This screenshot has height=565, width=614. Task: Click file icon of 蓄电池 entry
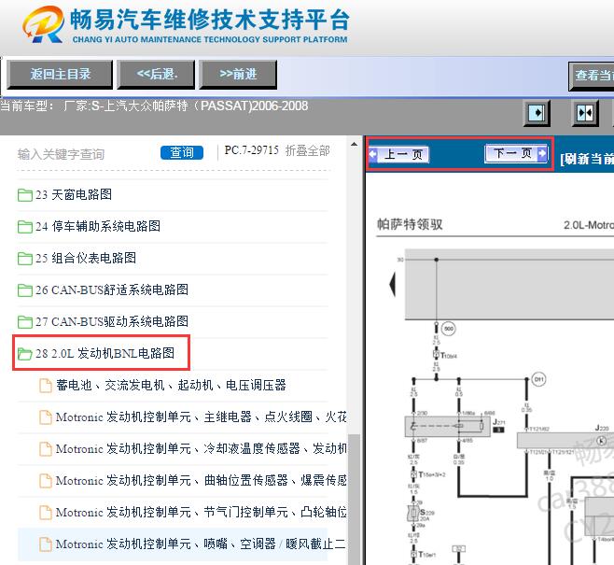point(46,385)
